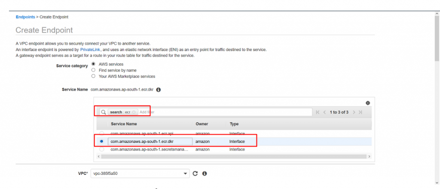This screenshot has width=440, height=189.
Task: Go to the next results page
Action: [x=354, y=112]
